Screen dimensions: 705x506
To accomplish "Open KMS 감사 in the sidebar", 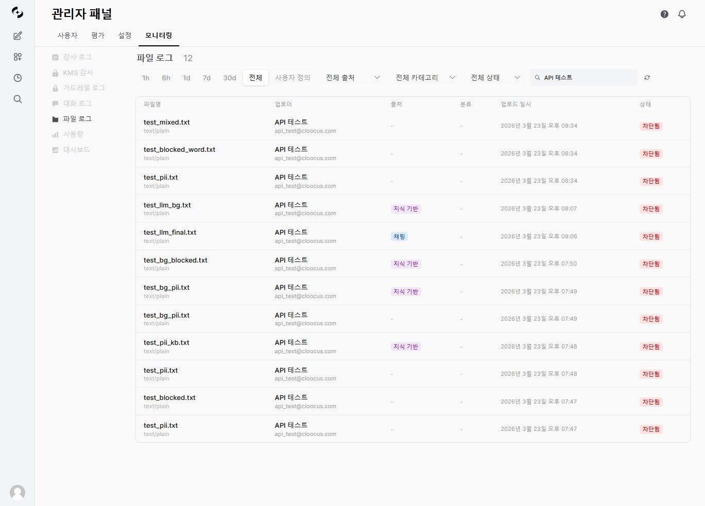I will [x=78, y=73].
